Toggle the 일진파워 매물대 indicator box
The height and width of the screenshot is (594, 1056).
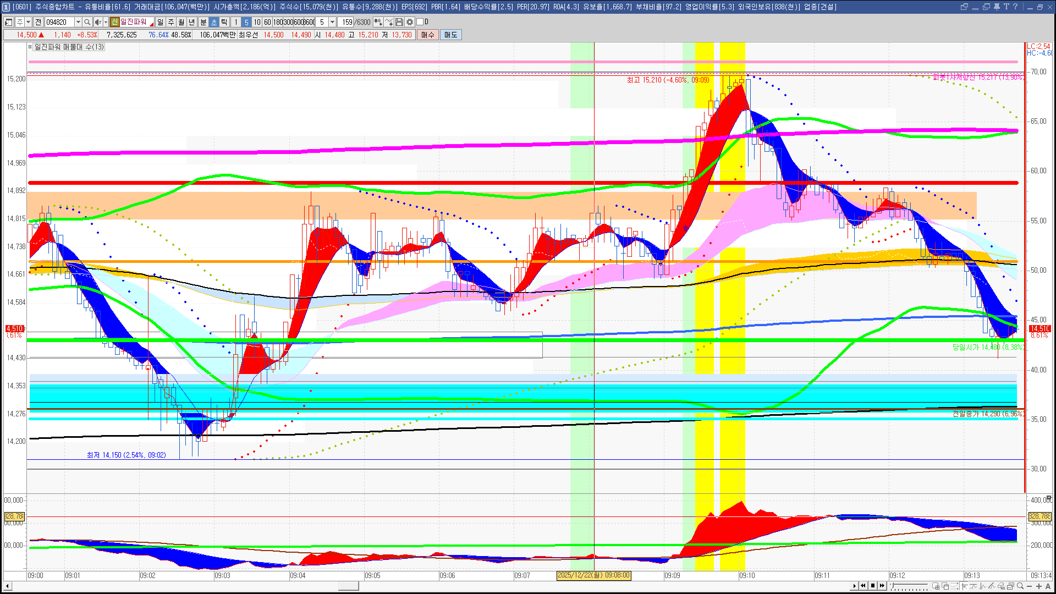[31, 47]
